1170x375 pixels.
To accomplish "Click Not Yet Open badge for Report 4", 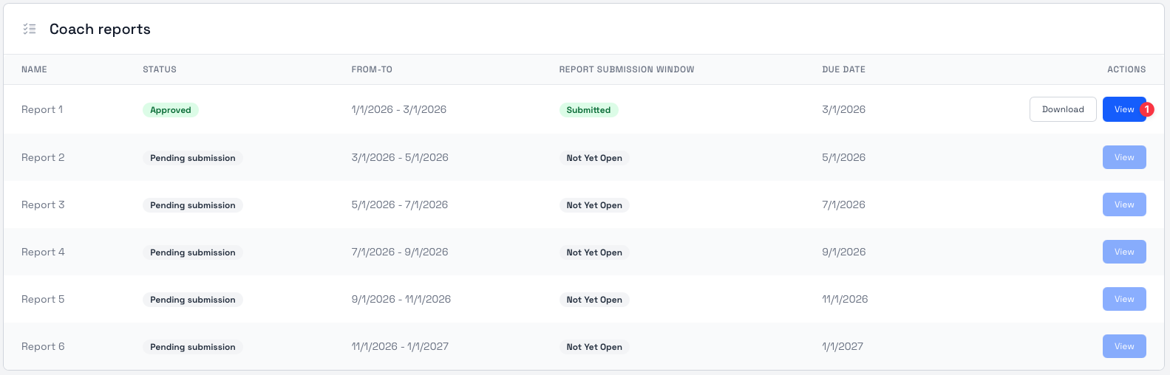I will coord(594,252).
